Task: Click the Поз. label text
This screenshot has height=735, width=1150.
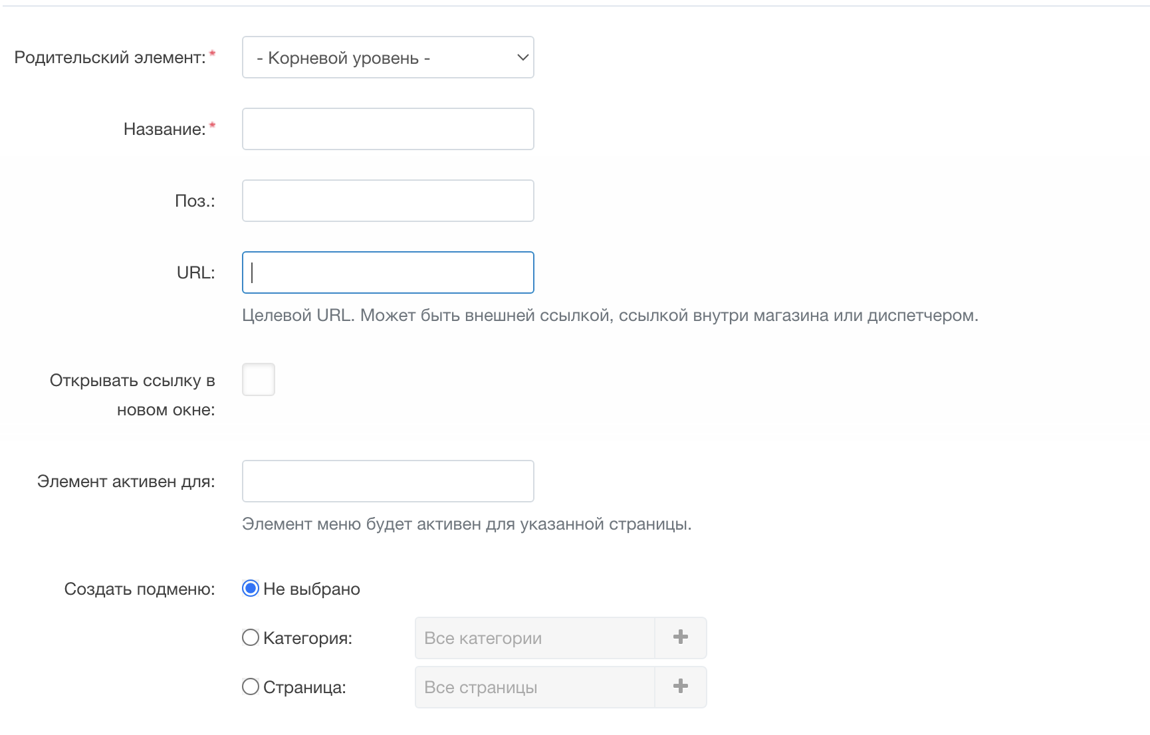Action: [x=195, y=201]
